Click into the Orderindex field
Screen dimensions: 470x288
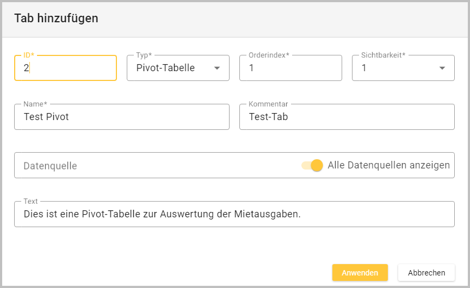click(x=290, y=68)
